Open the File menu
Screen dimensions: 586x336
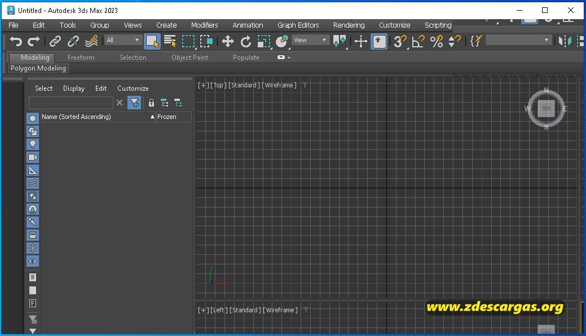click(14, 25)
